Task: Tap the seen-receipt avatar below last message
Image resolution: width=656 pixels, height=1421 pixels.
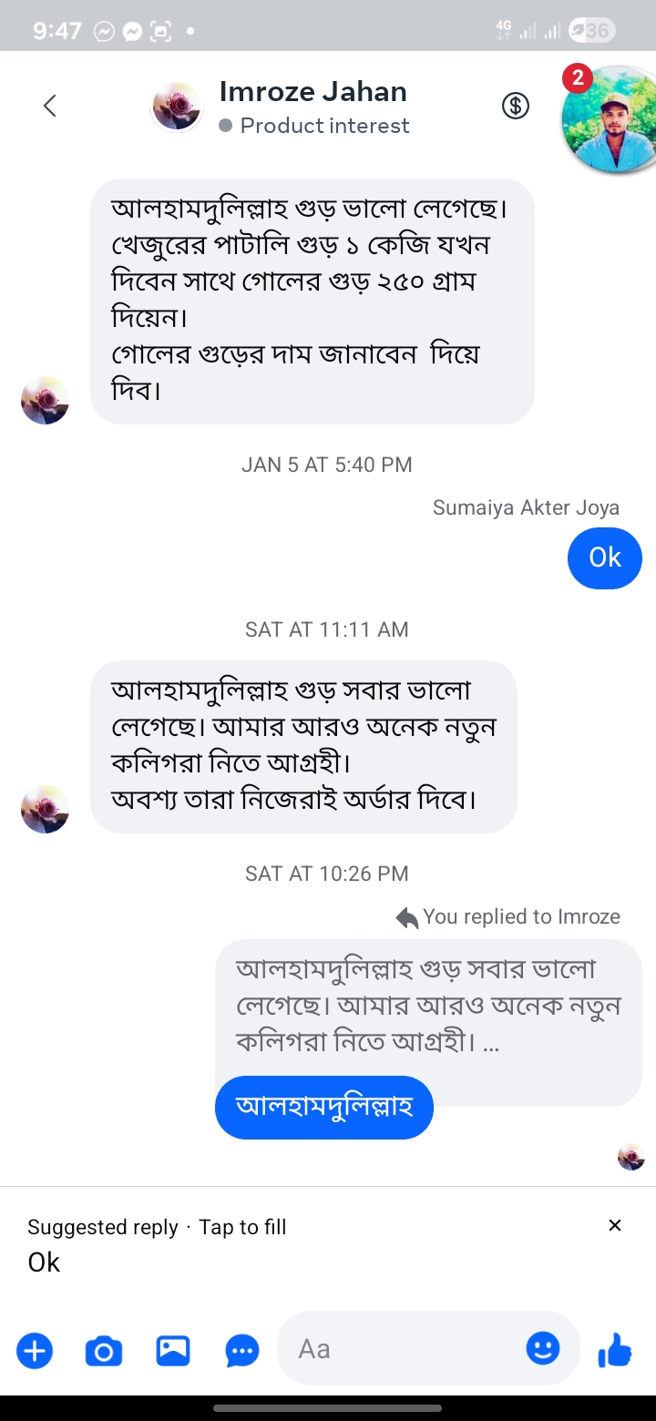Action: [631, 1157]
